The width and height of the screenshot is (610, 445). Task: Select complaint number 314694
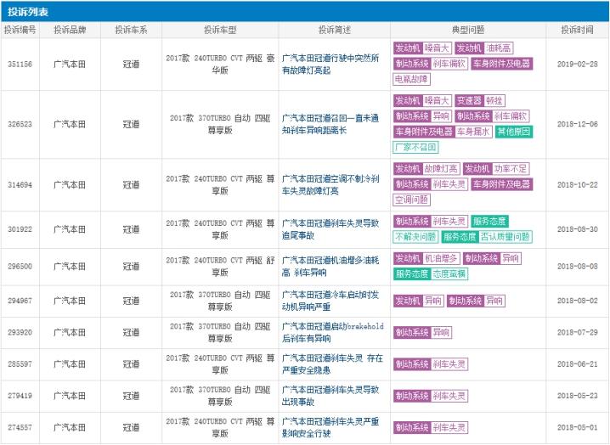(x=20, y=185)
